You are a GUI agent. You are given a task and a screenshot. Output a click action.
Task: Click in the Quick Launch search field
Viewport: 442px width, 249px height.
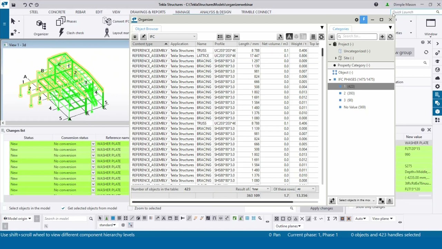(413, 12)
